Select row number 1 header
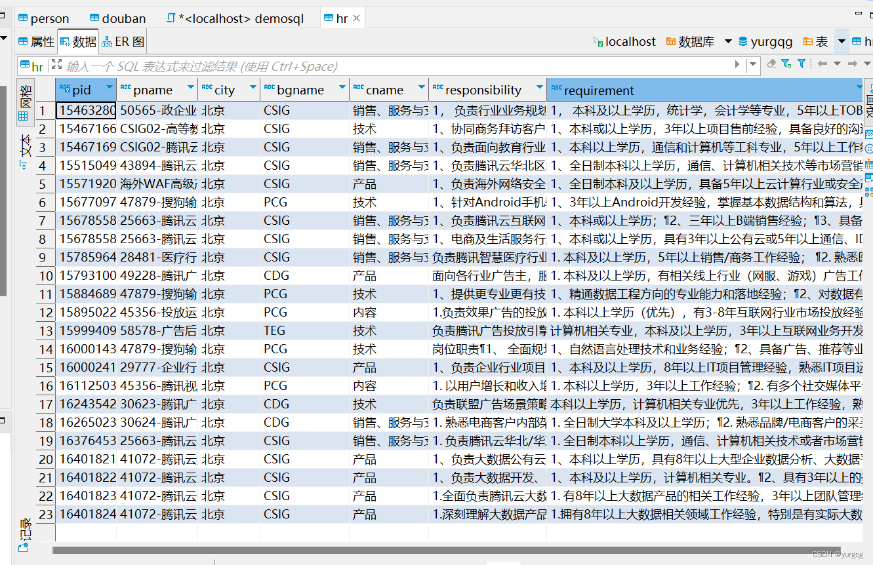873x565 pixels. click(45, 110)
